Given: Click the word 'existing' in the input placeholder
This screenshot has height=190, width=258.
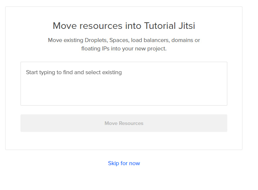Looking at the screenshot, I should coord(112,72).
